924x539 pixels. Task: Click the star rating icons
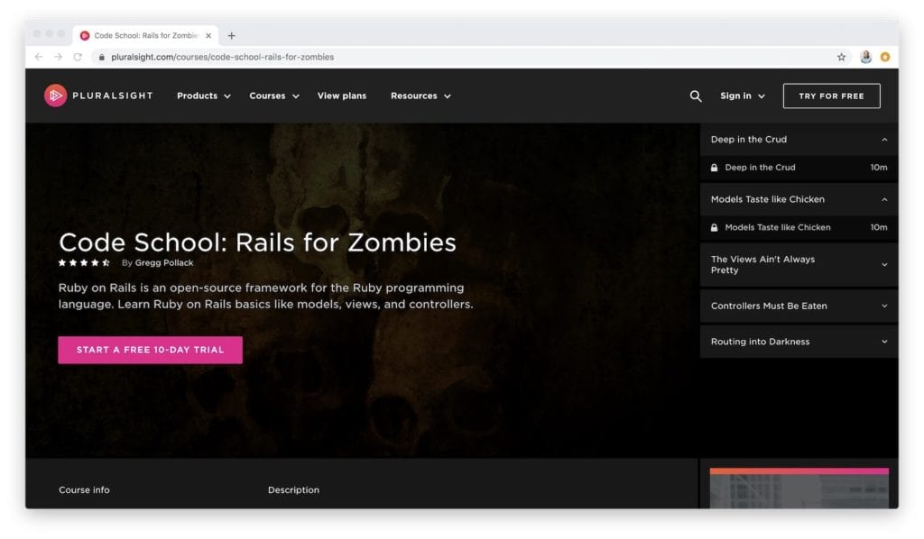(84, 263)
